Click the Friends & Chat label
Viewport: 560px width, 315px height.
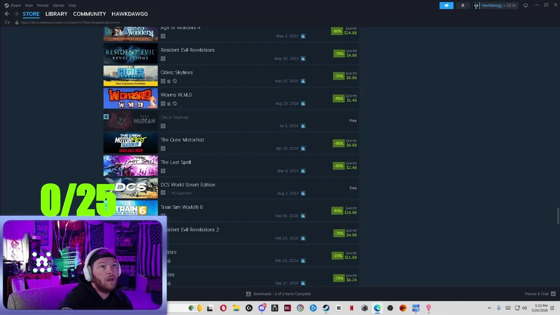(537, 294)
